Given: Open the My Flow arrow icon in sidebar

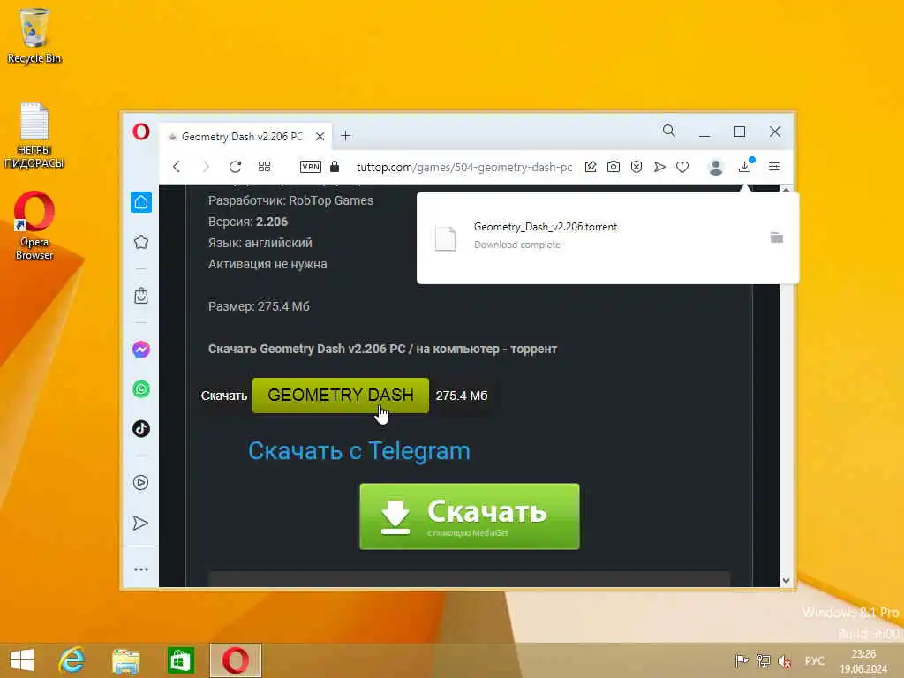Looking at the screenshot, I should pyautogui.click(x=140, y=523).
